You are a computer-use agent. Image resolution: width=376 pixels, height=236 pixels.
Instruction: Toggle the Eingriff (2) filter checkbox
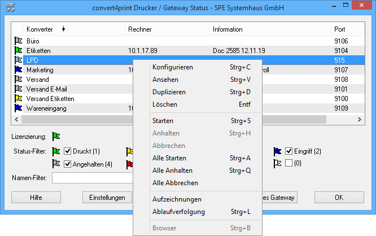pyautogui.click(x=289, y=151)
